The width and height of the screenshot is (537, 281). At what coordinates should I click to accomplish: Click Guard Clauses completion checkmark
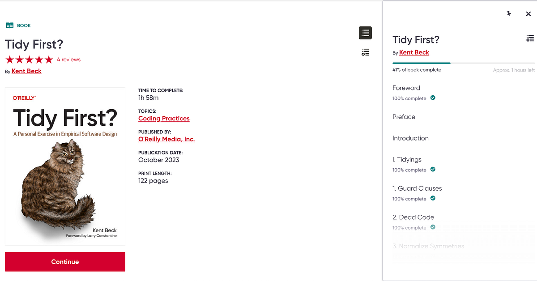(433, 198)
